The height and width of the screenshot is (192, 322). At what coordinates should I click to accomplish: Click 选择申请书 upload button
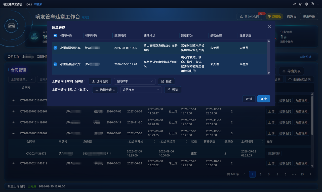tap(105, 90)
